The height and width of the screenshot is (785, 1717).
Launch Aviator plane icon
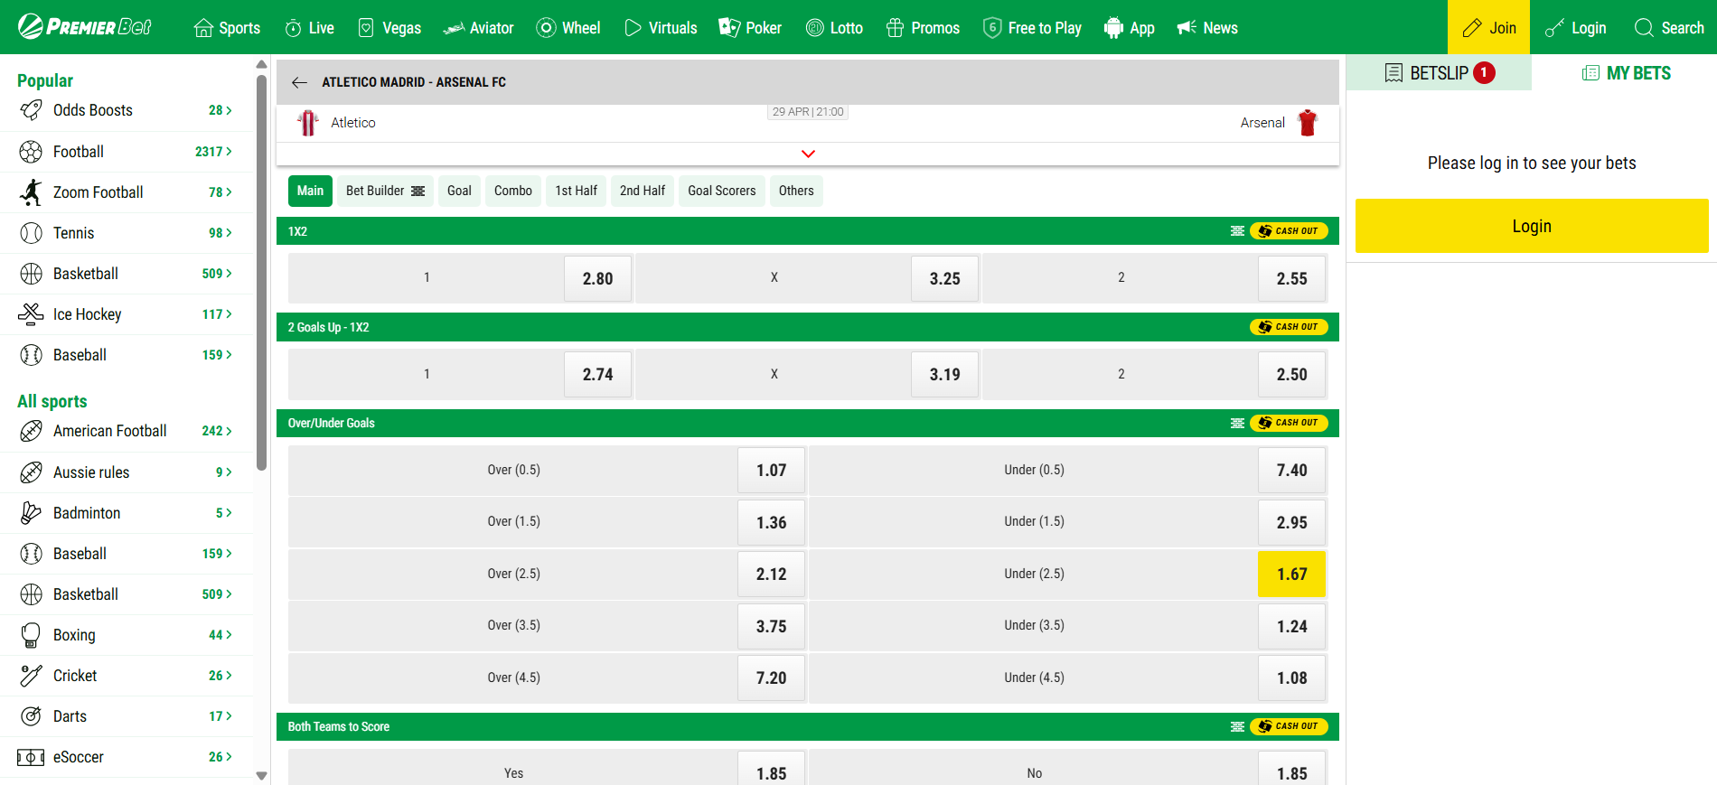coord(454,28)
